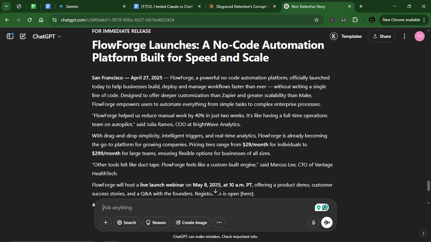Open the Extensions puzzle menu
Image resolution: width=431 pixels, height=242 pixels.
tap(355, 20)
